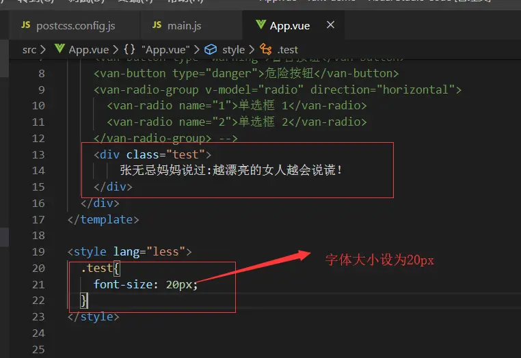Expand chevron after src breadcrumb
The image size is (521, 358).
pos(43,50)
